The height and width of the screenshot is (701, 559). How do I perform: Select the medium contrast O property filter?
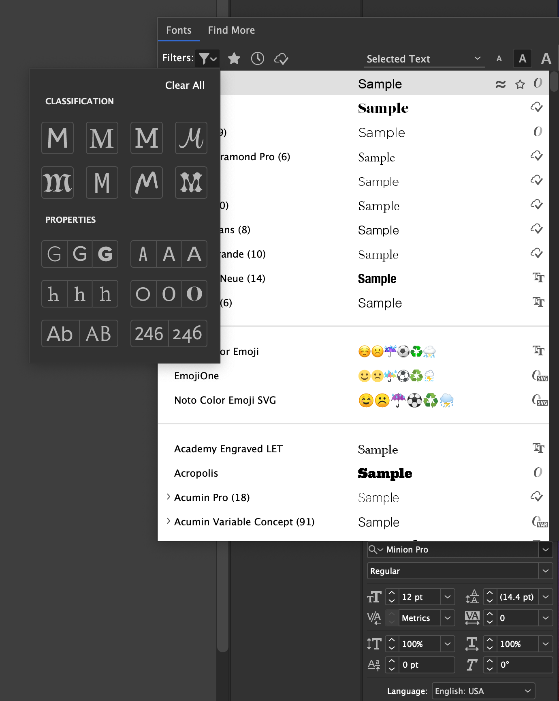(x=169, y=294)
